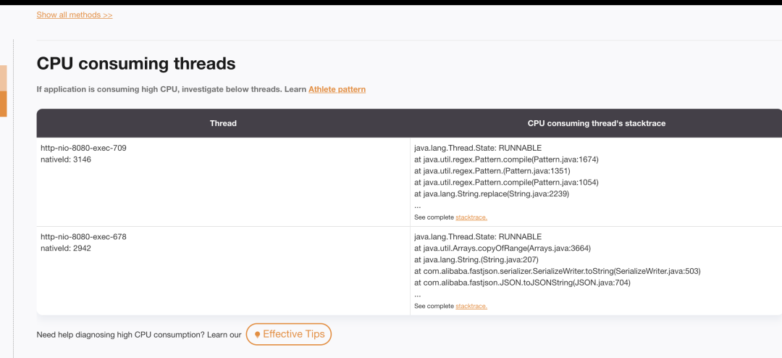The height and width of the screenshot is (358, 782).
Task: Select thread name http-nio-8080-exec-678
Action: (x=83, y=237)
